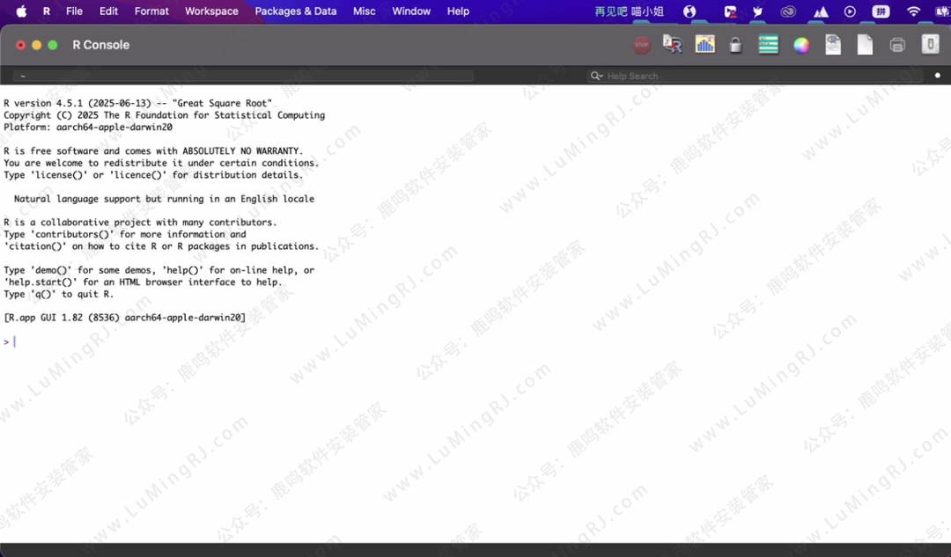Show or hide the history panel

(769, 45)
